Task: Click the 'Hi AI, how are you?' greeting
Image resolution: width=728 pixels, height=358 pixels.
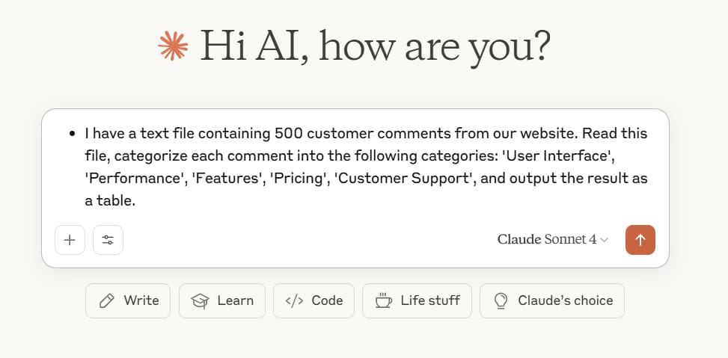Action: point(374,46)
